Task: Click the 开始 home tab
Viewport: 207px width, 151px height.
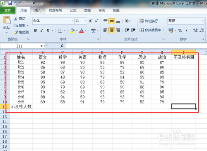Action: point(23,10)
